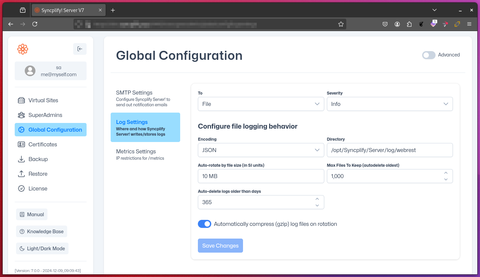Click the log Directory path field
This screenshot has width=480, height=277.
(389, 150)
